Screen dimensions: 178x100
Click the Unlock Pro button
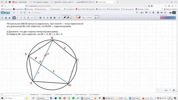tap(168, 18)
